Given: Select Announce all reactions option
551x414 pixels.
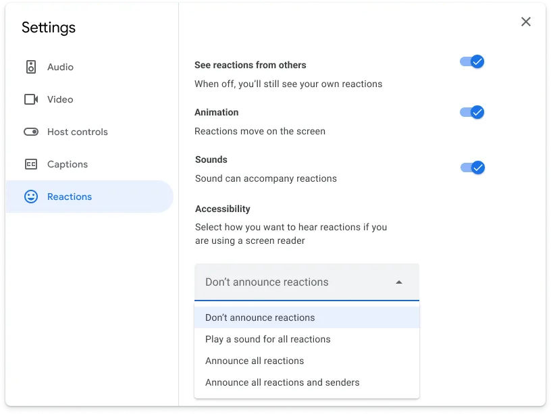Looking at the screenshot, I should coord(255,361).
